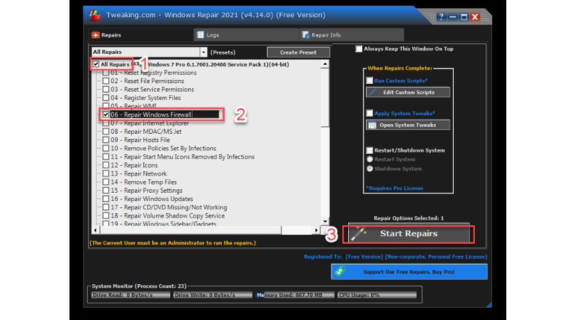Switch to the Repair Info tab
This screenshot has width=576, height=320.
tap(351, 35)
